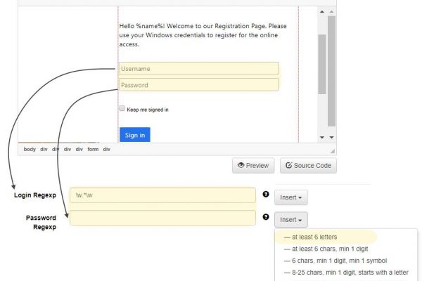Open the Source Code view
The height and width of the screenshot is (281, 422).
click(x=308, y=166)
